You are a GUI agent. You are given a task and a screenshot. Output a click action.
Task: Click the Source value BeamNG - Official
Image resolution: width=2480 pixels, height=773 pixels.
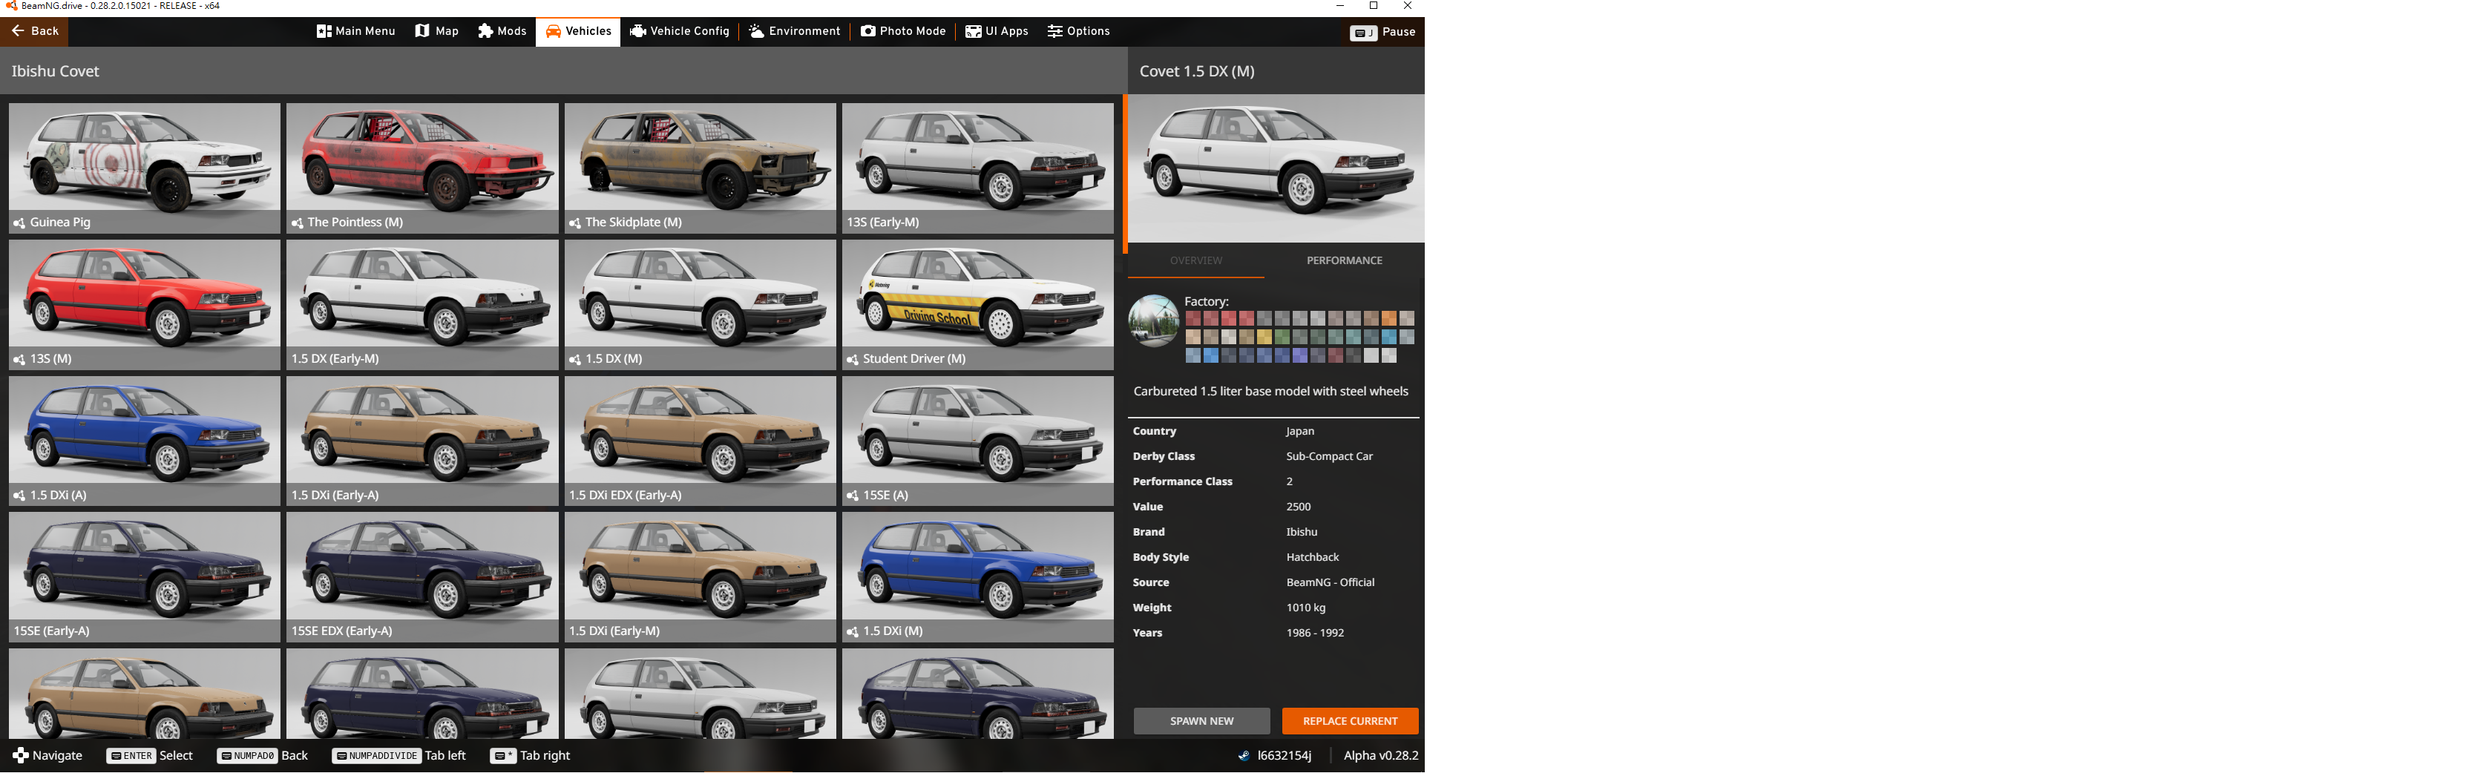[1331, 582]
